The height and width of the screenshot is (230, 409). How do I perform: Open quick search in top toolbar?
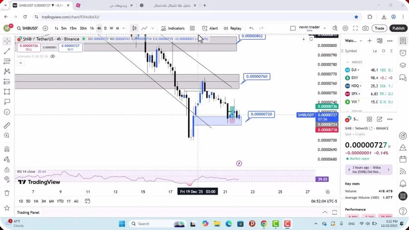click(x=335, y=28)
